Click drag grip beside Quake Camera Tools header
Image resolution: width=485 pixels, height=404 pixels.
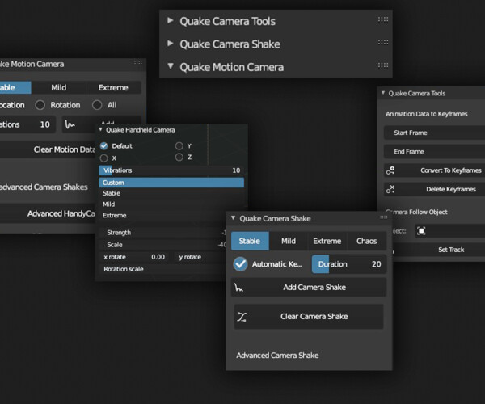(383, 19)
